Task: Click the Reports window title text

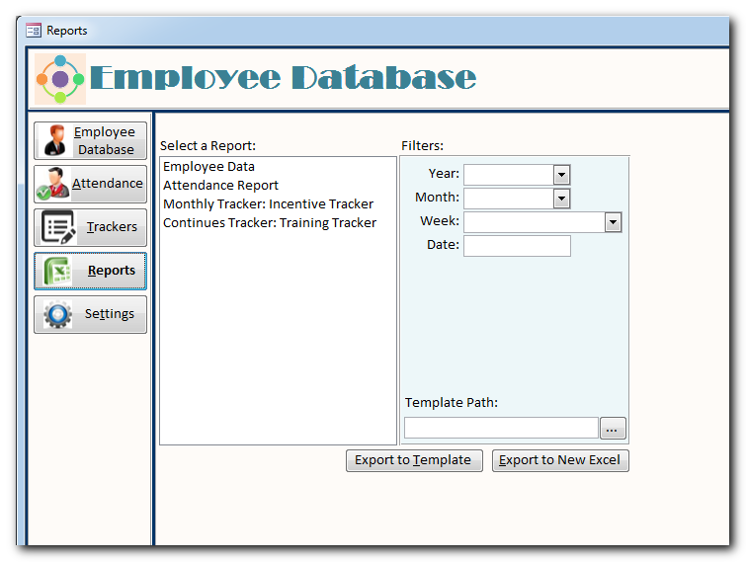Action: coord(66,31)
